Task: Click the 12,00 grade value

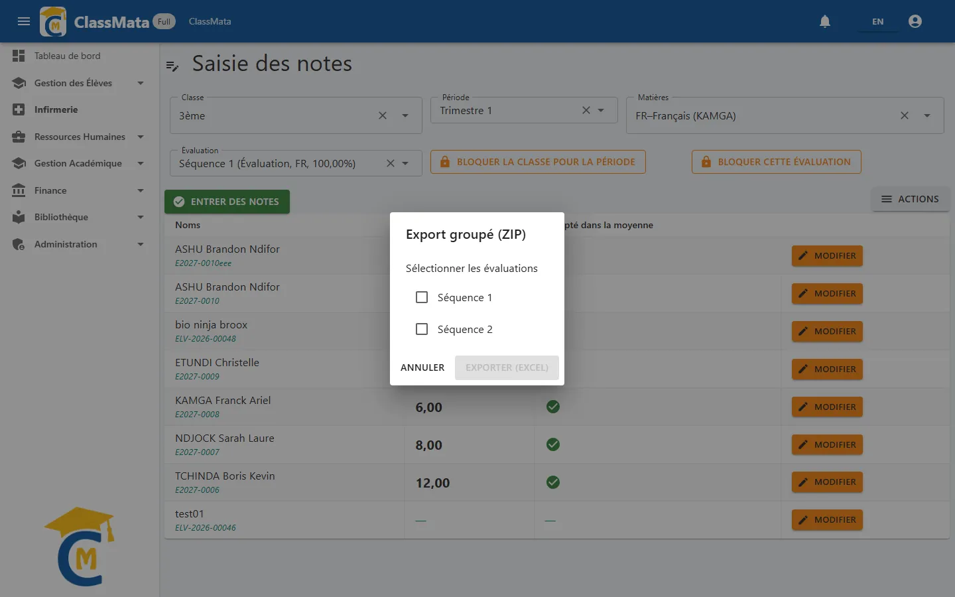Action: point(432,483)
